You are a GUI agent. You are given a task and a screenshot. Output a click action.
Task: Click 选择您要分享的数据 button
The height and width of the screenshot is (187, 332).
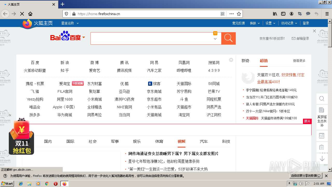(306, 176)
